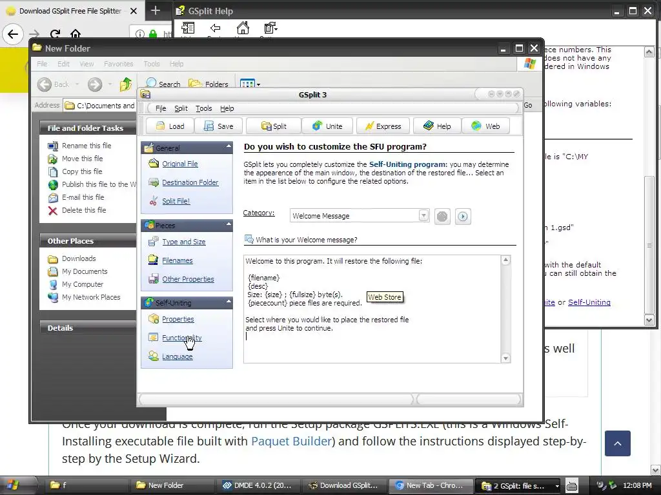This screenshot has width=661, height=495.
Task: Open the Filenames settings page
Action: coord(178,260)
